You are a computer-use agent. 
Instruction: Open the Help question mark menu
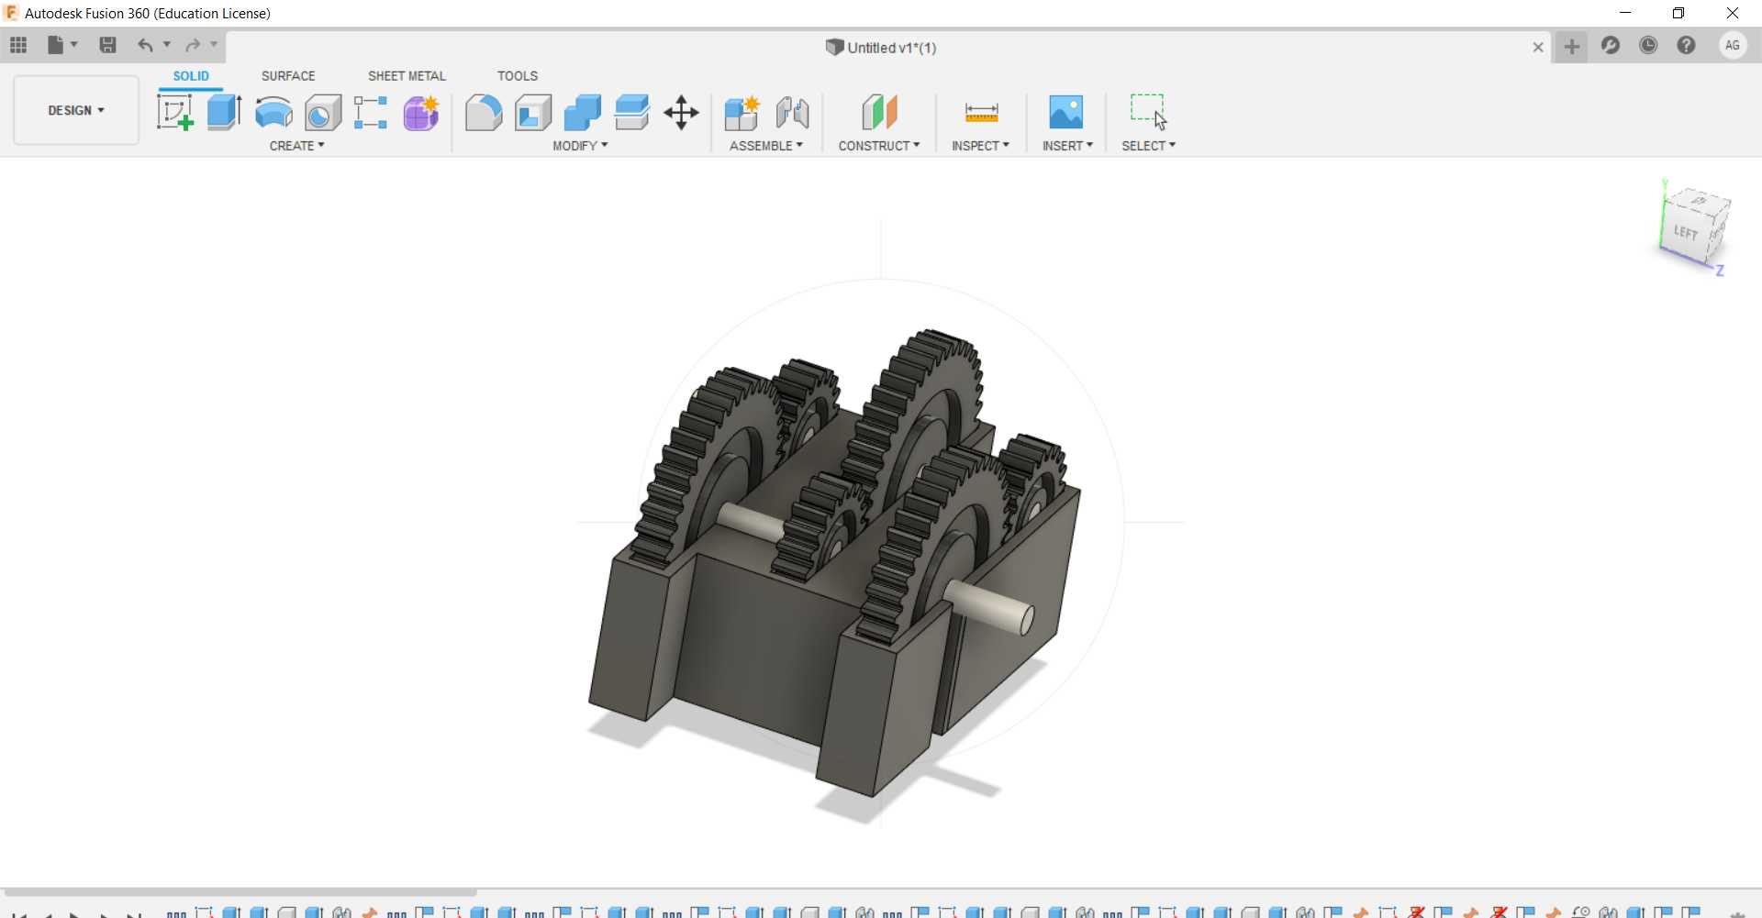point(1687,45)
